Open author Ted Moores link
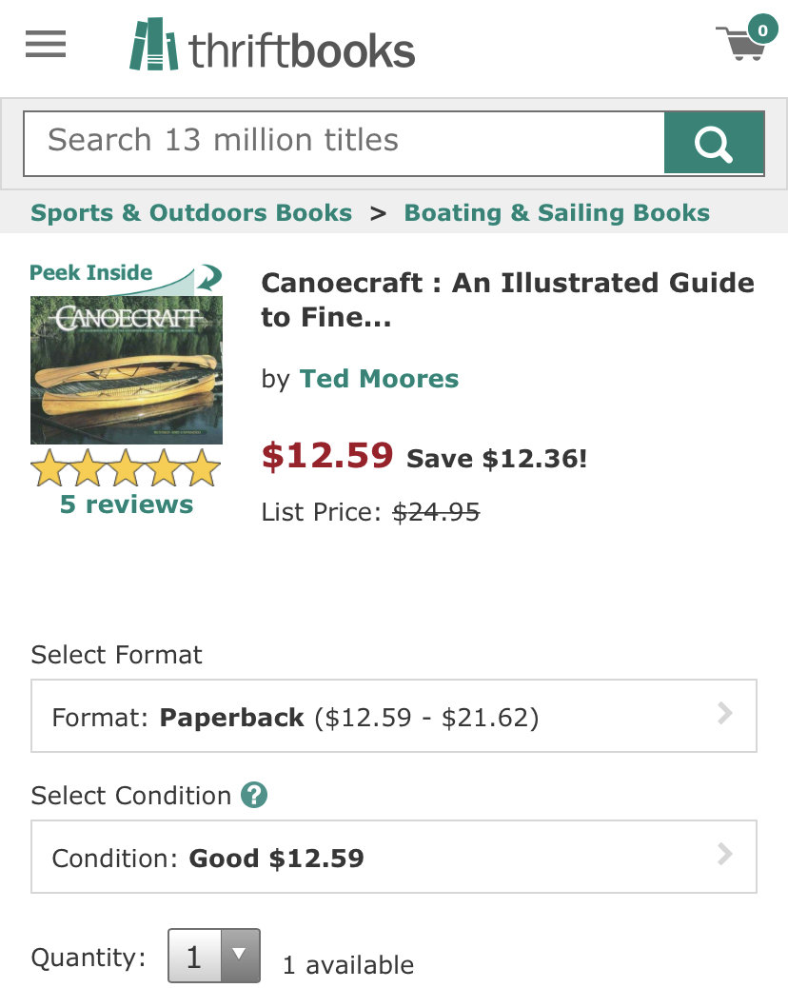Screen dimensions: 788x988 pos(379,379)
